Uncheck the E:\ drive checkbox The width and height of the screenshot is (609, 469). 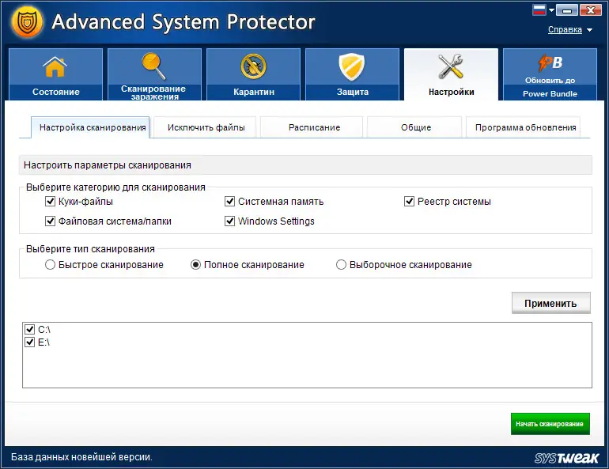(x=29, y=342)
